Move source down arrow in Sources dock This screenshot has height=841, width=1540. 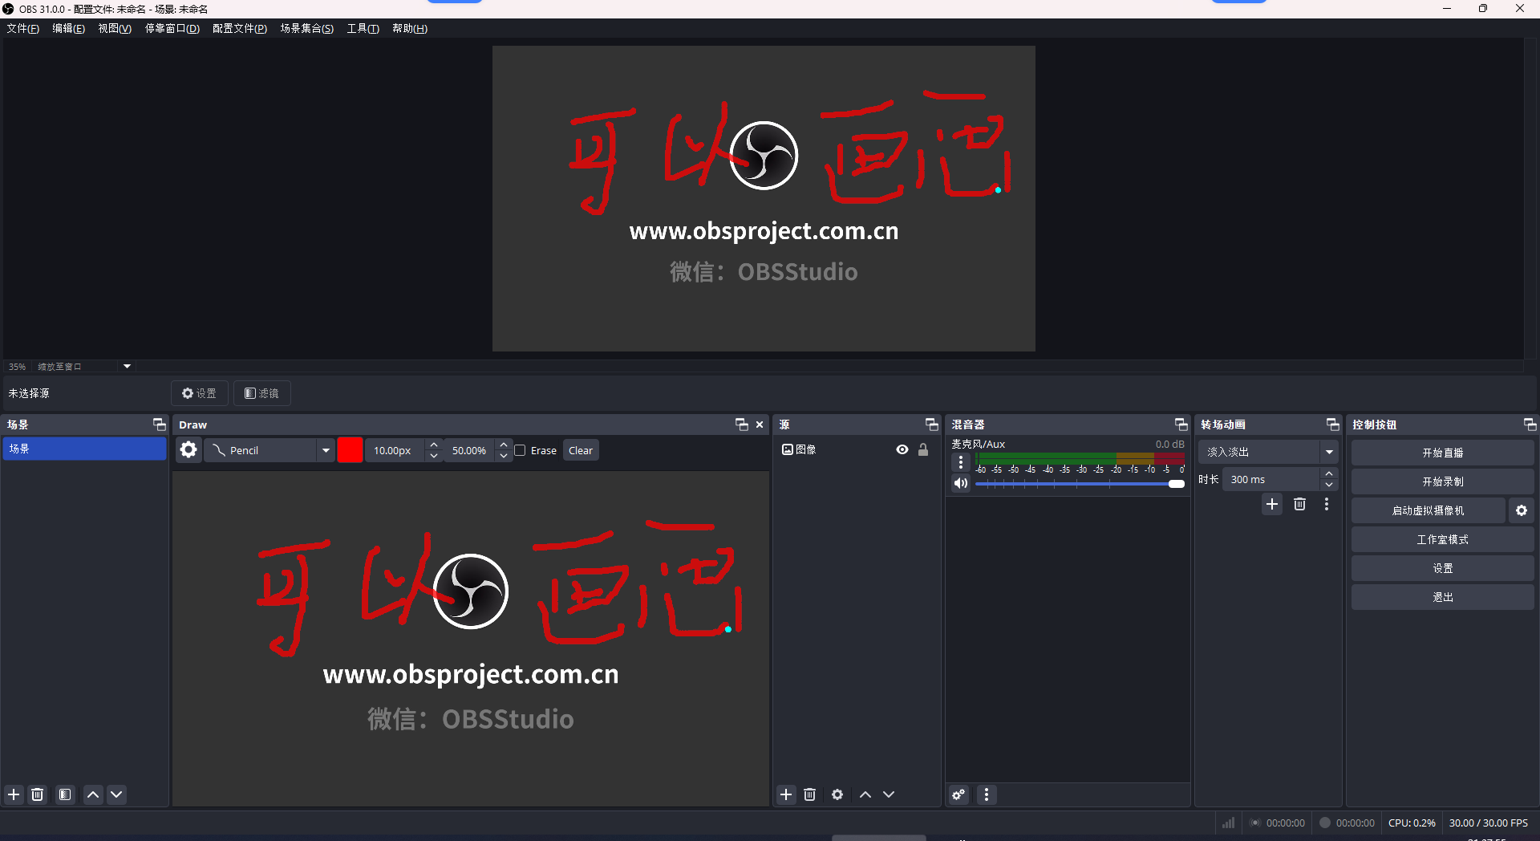tap(889, 794)
